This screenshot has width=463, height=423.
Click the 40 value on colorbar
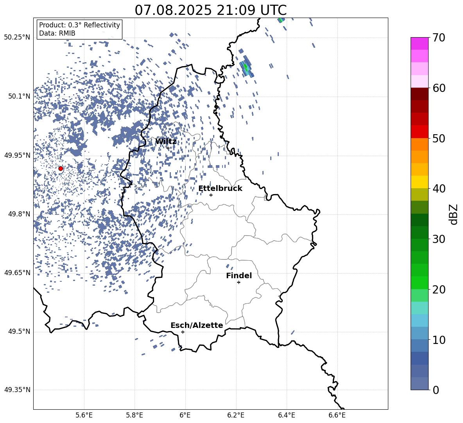438,189
